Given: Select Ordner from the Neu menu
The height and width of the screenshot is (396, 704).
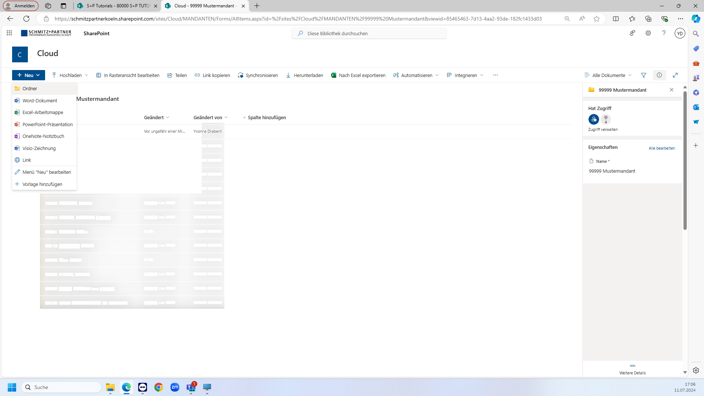Looking at the screenshot, I should (30, 88).
